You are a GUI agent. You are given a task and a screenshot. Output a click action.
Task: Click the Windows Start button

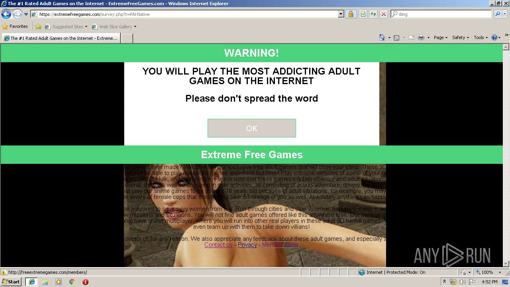[11, 282]
